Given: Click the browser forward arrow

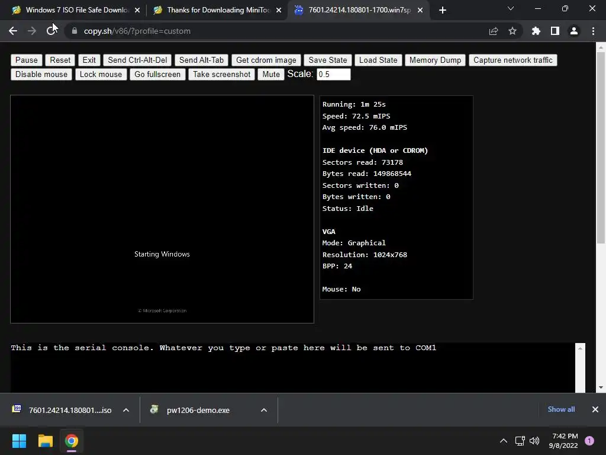Looking at the screenshot, I should click(x=32, y=31).
